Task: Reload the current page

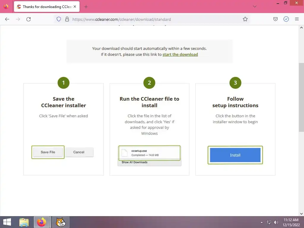Action: point(28,19)
